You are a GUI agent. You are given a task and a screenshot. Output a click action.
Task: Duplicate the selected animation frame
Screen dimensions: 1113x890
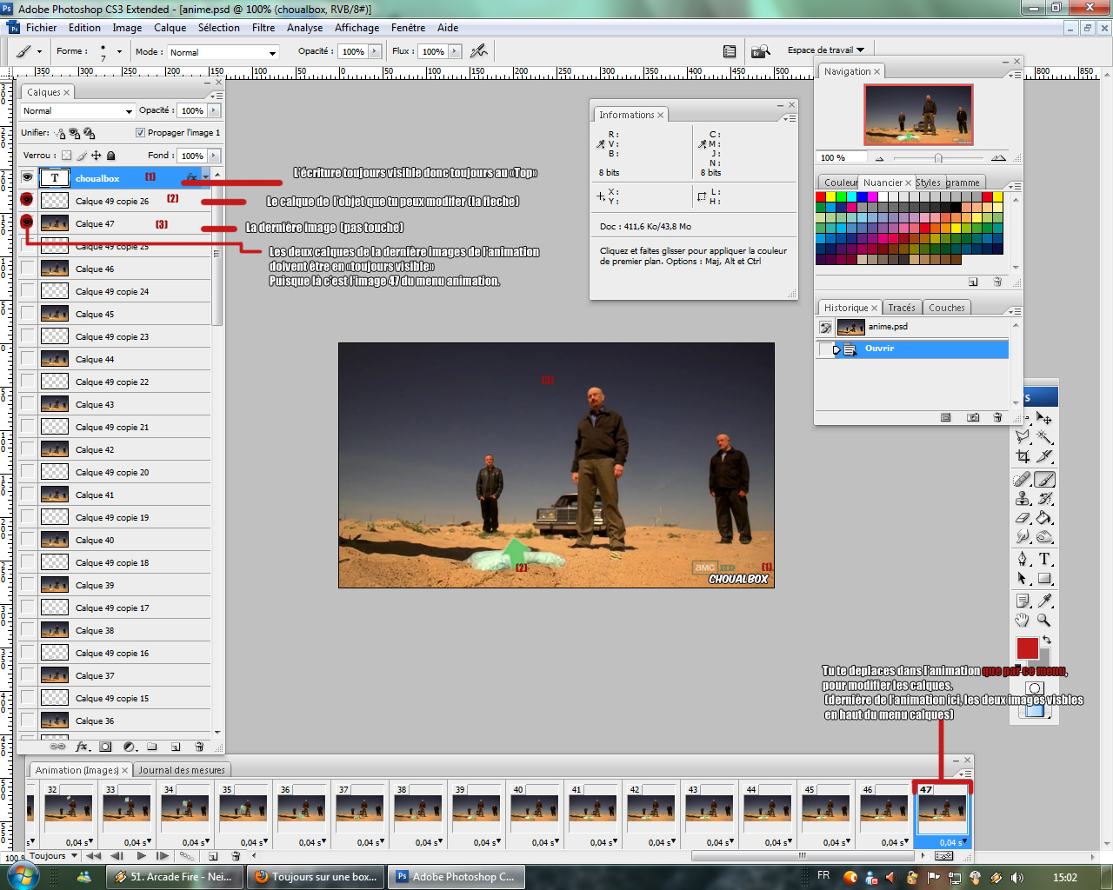(x=211, y=856)
